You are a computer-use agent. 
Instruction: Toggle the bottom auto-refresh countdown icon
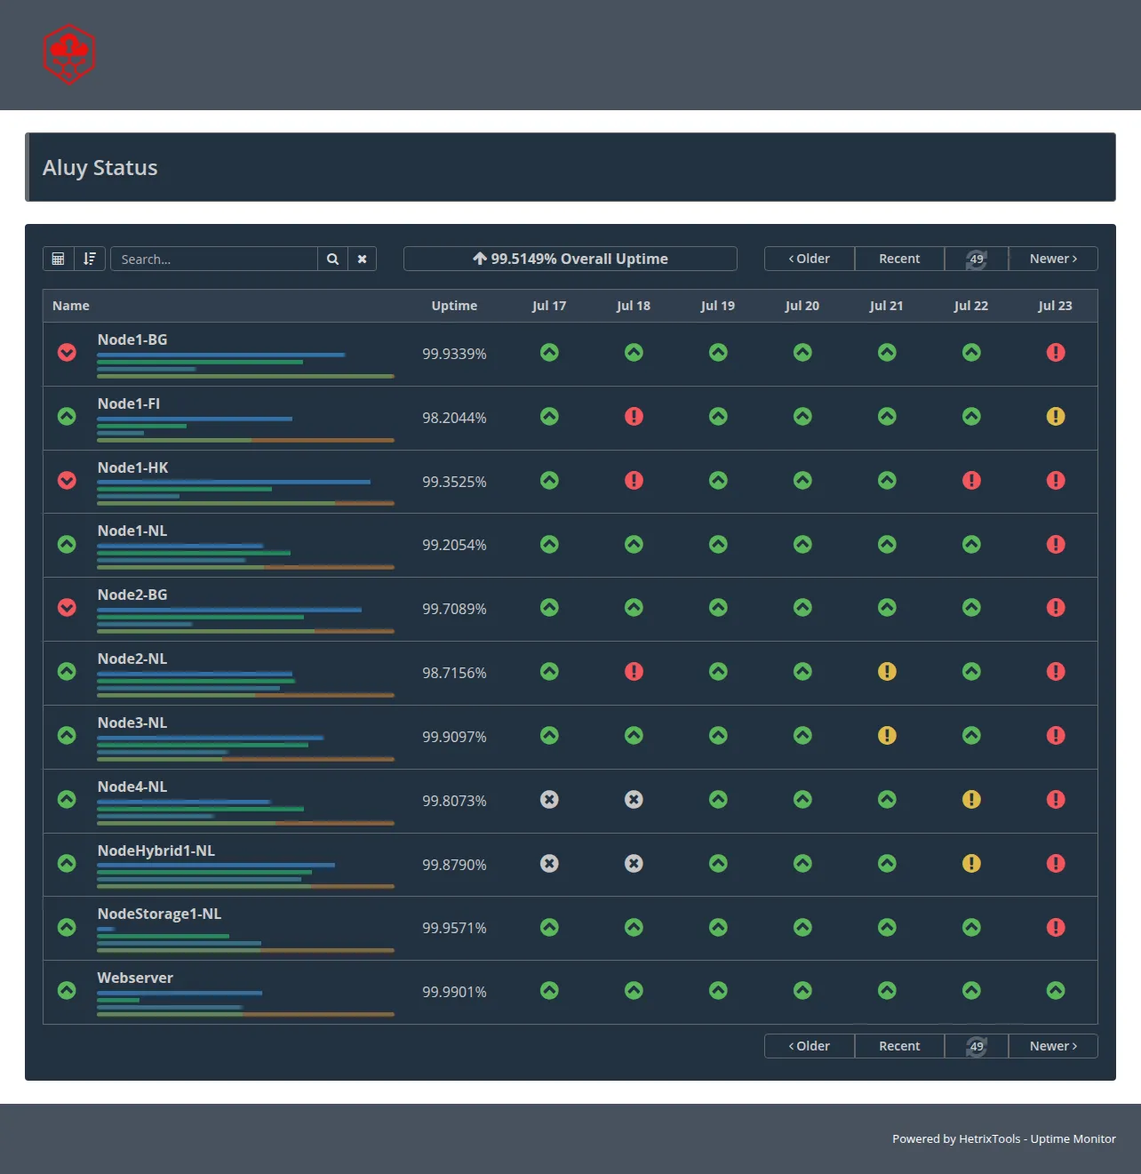[977, 1046]
